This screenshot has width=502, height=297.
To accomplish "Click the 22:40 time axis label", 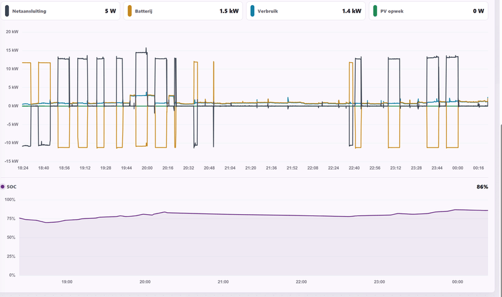I will (354, 168).
